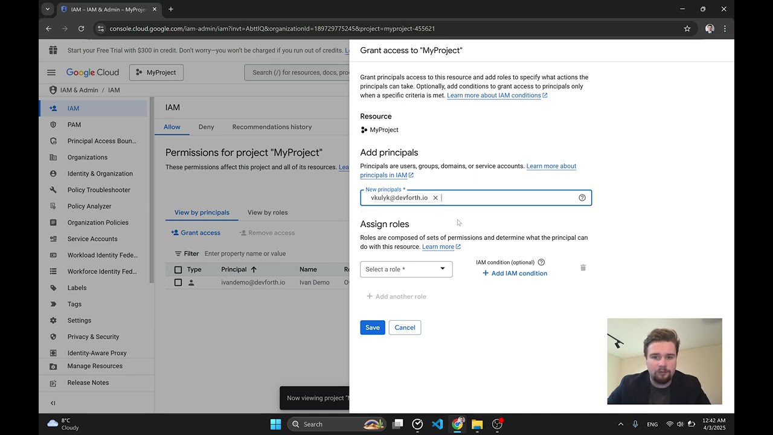773x435 pixels.
Task: Select the View by roles tab
Action: point(268,213)
